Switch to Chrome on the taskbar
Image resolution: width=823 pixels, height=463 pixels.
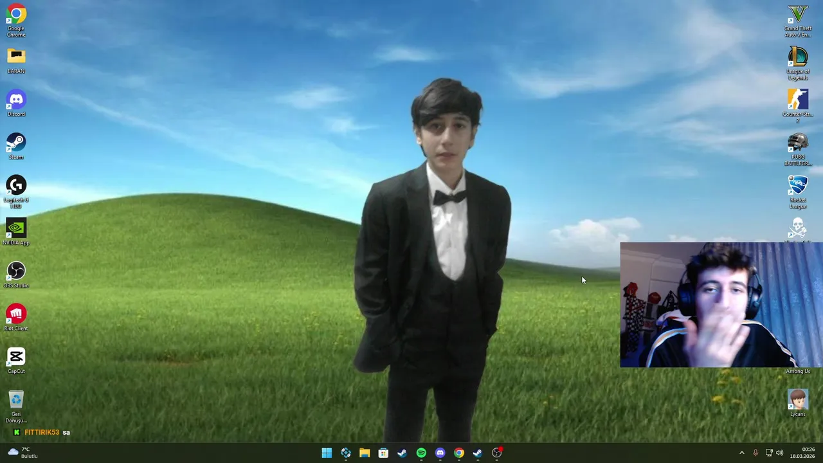pyautogui.click(x=459, y=453)
